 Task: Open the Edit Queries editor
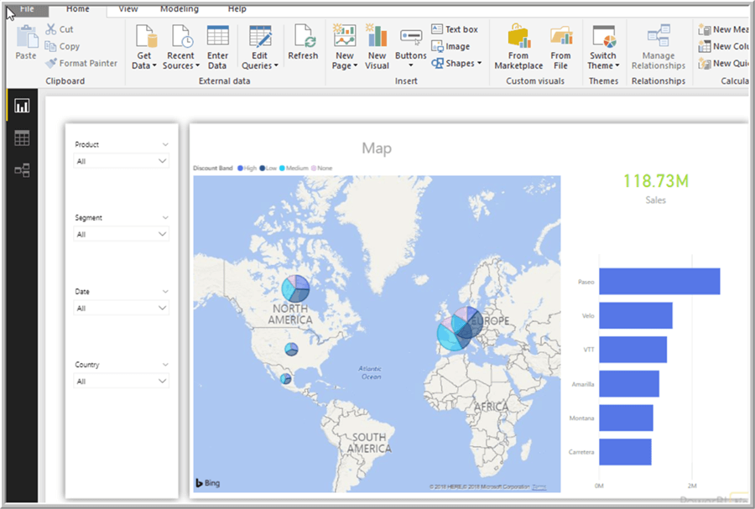pyautogui.click(x=260, y=47)
